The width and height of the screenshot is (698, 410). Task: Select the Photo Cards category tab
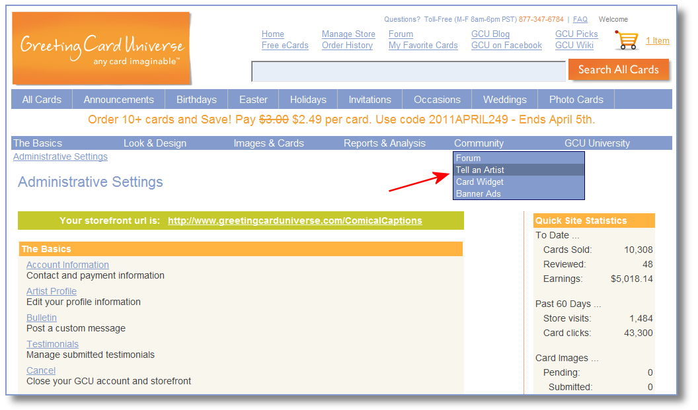(x=576, y=100)
